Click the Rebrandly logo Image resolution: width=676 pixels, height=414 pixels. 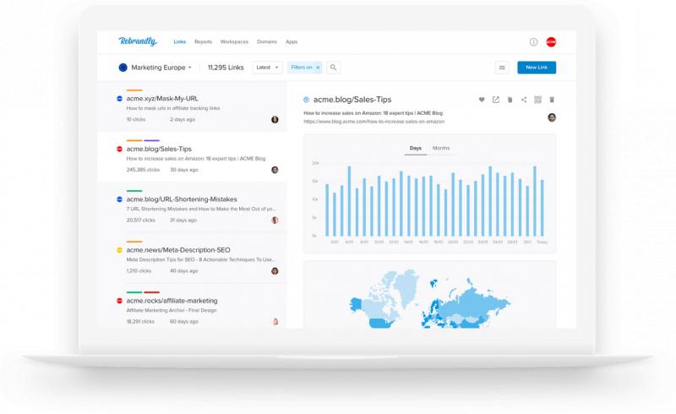tap(138, 41)
